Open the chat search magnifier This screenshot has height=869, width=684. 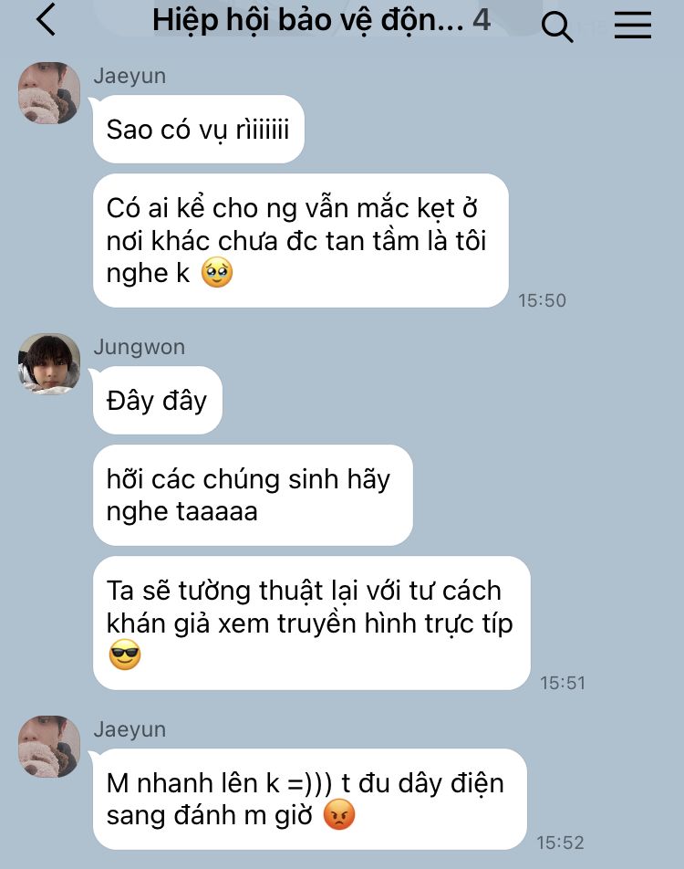pyautogui.click(x=556, y=26)
